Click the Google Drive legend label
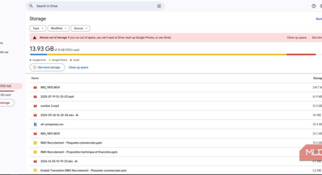 point(39,60)
